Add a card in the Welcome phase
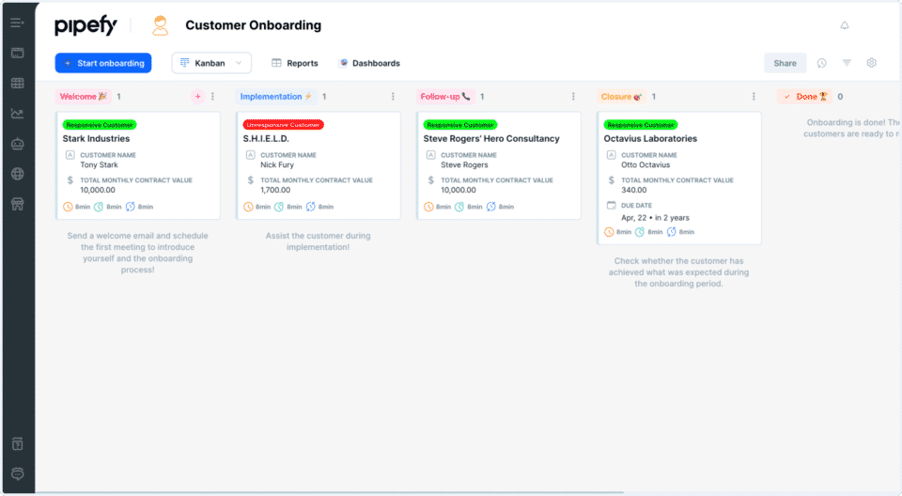 [198, 97]
